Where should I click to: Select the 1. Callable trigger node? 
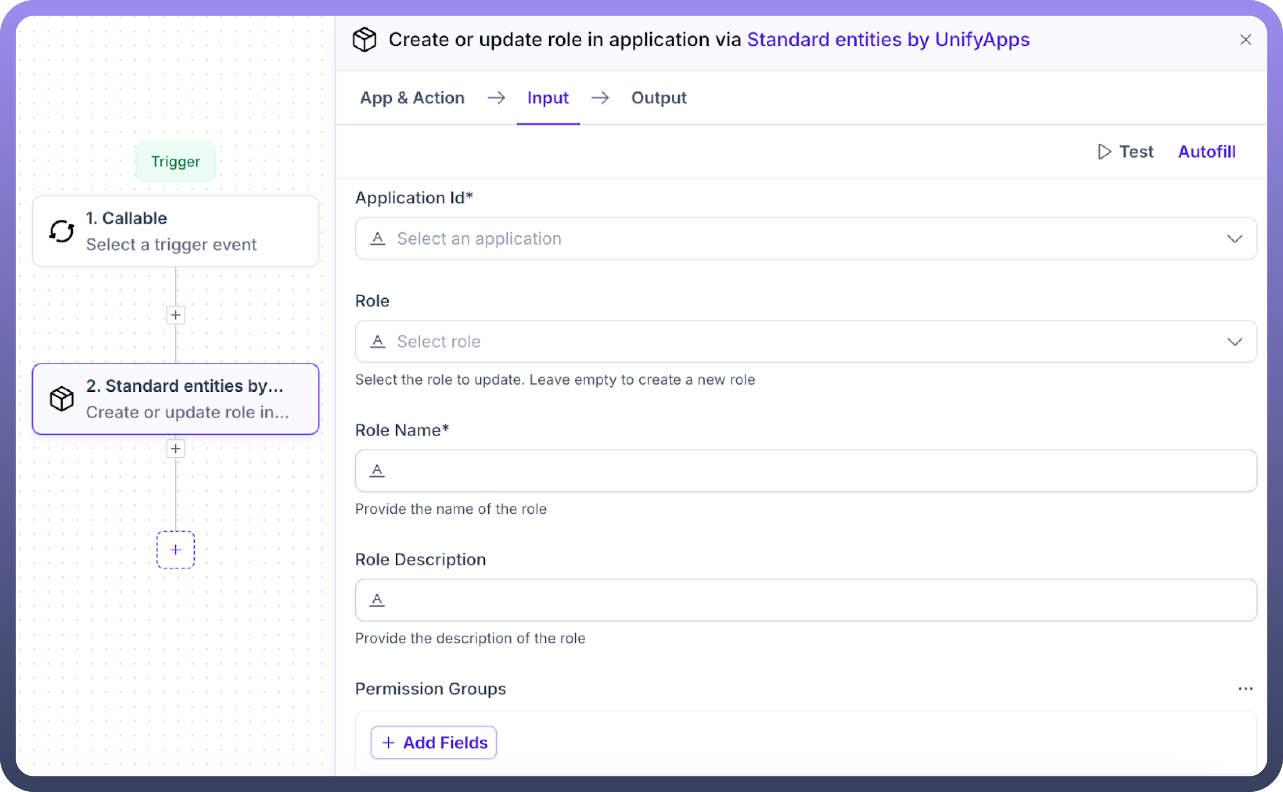[x=176, y=231]
